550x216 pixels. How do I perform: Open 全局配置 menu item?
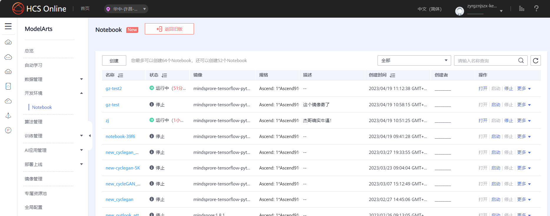(34, 207)
